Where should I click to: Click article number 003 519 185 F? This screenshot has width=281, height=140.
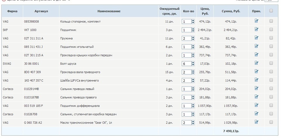click(x=33, y=106)
